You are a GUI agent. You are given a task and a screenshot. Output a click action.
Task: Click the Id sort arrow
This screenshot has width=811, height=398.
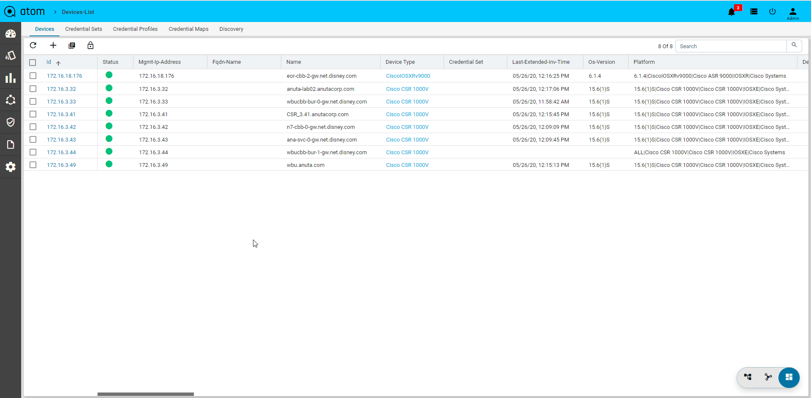click(58, 63)
